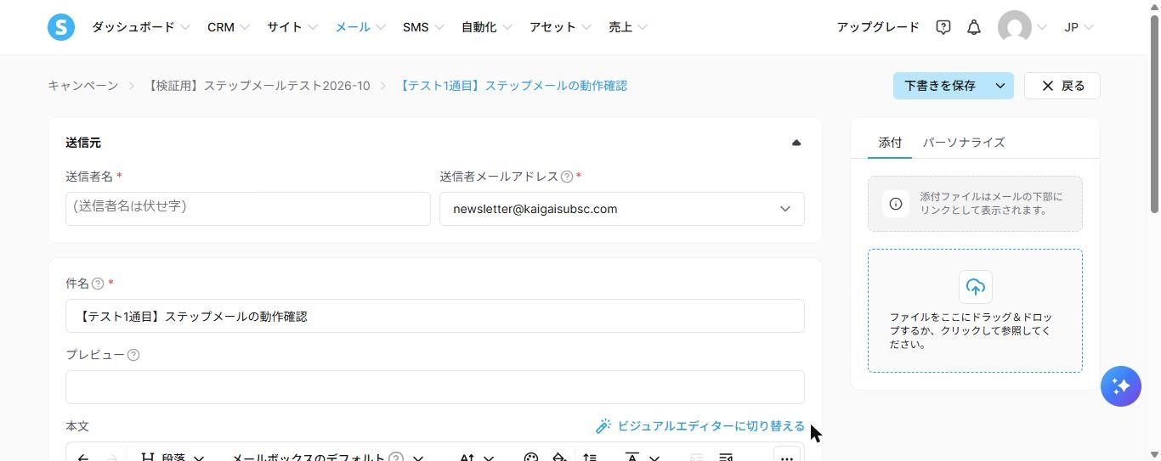Image resolution: width=1161 pixels, height=461 pixels.
Task: Click 下書きを保存 button
Action: point(940,86)
